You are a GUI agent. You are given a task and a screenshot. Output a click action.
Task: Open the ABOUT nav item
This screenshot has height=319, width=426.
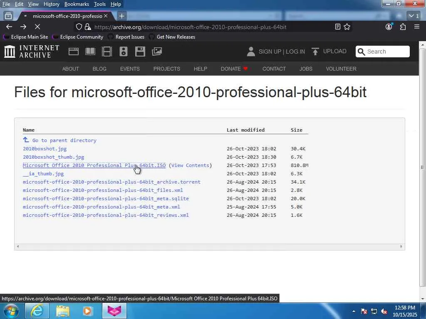pos(71,69)
